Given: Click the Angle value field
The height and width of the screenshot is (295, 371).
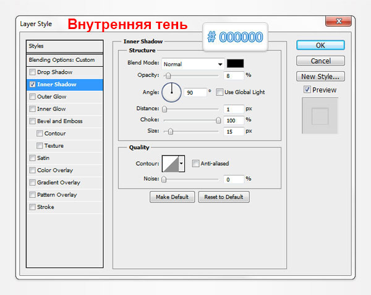Looking at the screenshot, I should point(195,92).
